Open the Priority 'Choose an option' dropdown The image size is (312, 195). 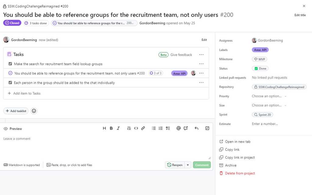(x=269, y=96)
